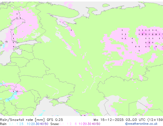Select the Rain 20 legend color value
Screen dimensions: 163x126
[33, 124]
